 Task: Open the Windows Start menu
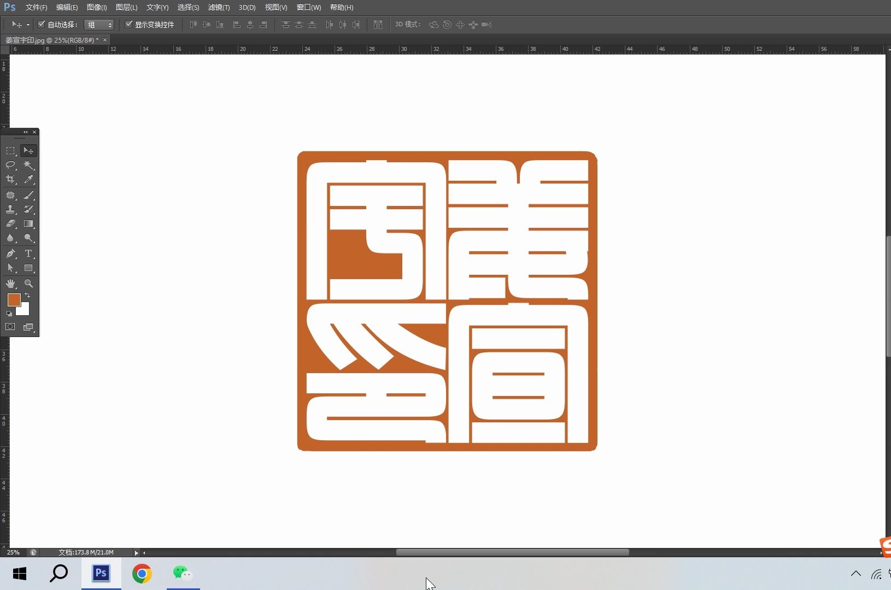(x=20, y=574)
